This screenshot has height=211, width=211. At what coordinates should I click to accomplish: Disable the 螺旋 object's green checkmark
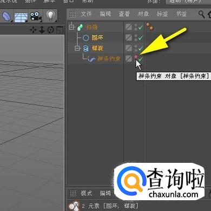pos(141,48)
